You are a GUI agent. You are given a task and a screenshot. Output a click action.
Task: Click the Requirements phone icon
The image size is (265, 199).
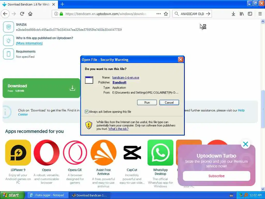[9, 54]
